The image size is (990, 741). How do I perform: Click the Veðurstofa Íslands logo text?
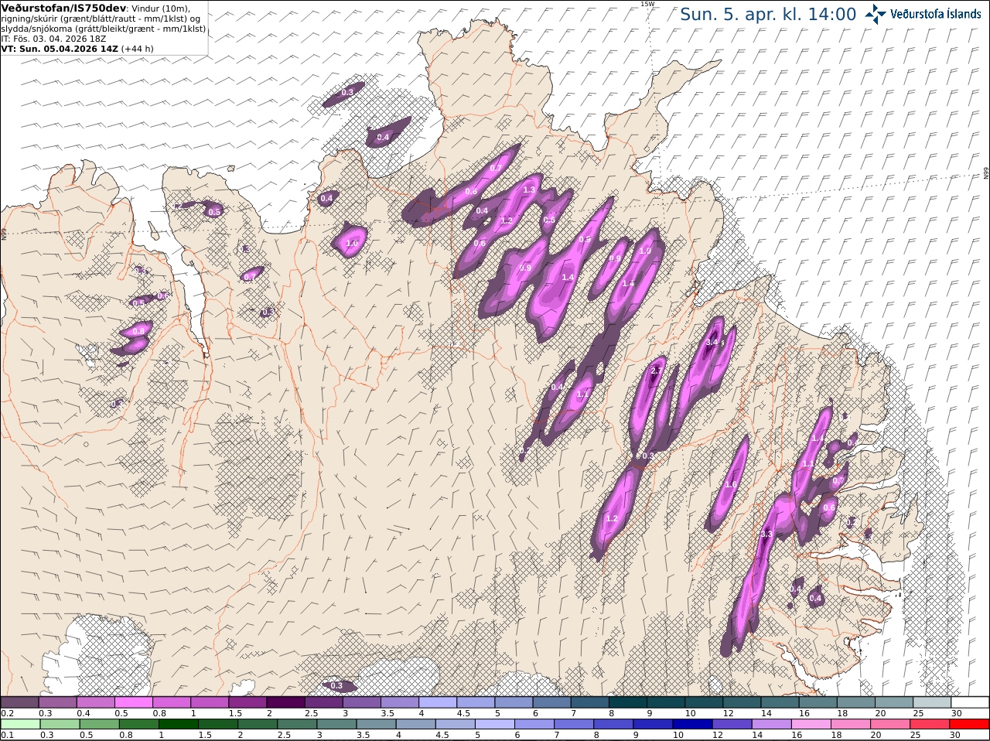pyautogui.click(x=936, y=14)
